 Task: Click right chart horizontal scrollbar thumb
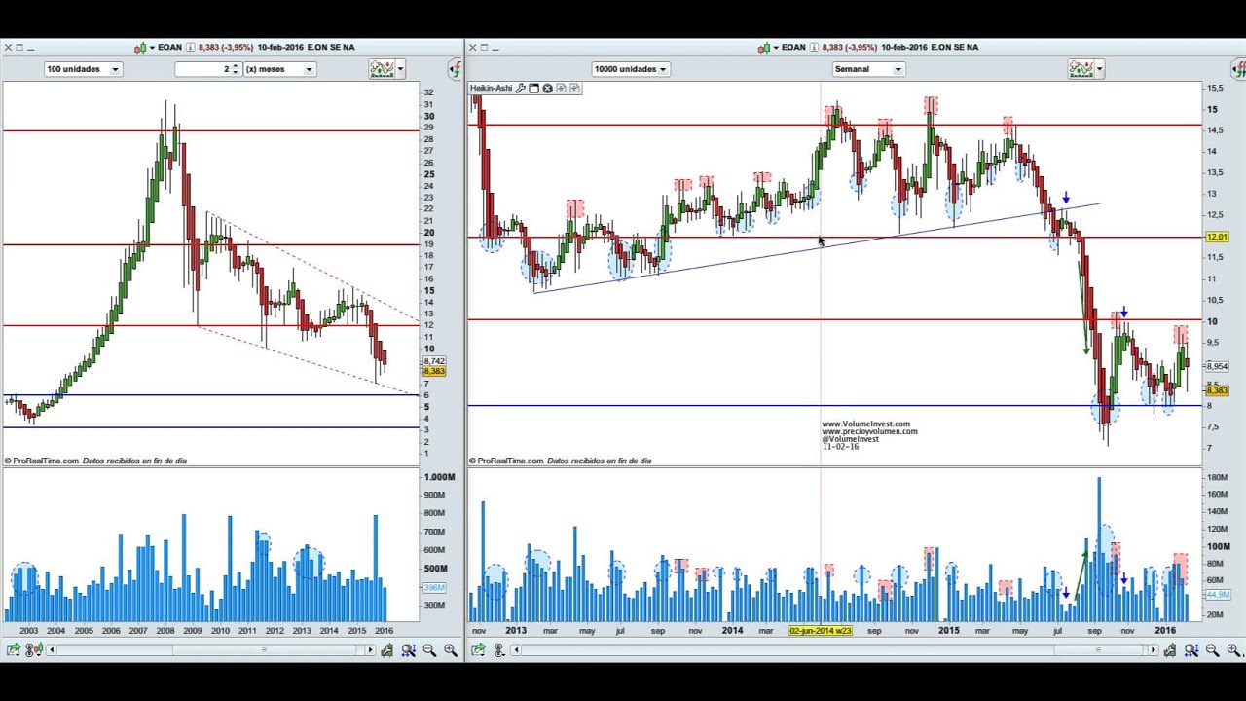[x=1098, y=650]
